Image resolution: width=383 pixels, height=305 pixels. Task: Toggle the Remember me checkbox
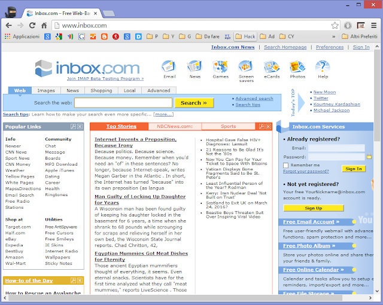286,165
